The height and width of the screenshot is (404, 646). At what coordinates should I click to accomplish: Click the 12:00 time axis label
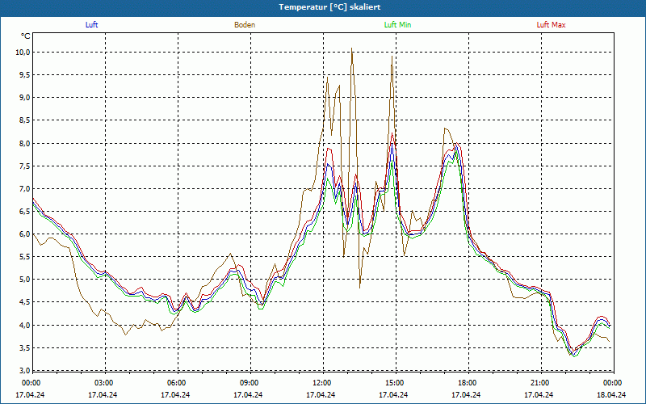[x=321, y=383]
